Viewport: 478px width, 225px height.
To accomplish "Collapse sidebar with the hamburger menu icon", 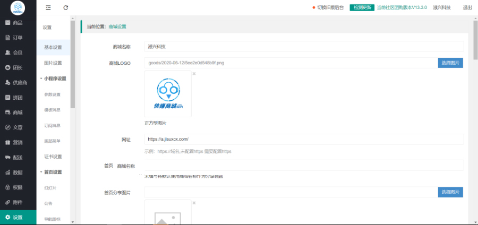I will coord(48,7).
